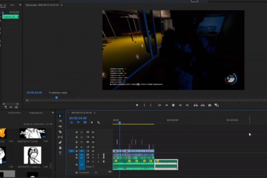This screenshot has width=267, height=178.
Task: Select the Type text tool
Action: pos(60,153)
